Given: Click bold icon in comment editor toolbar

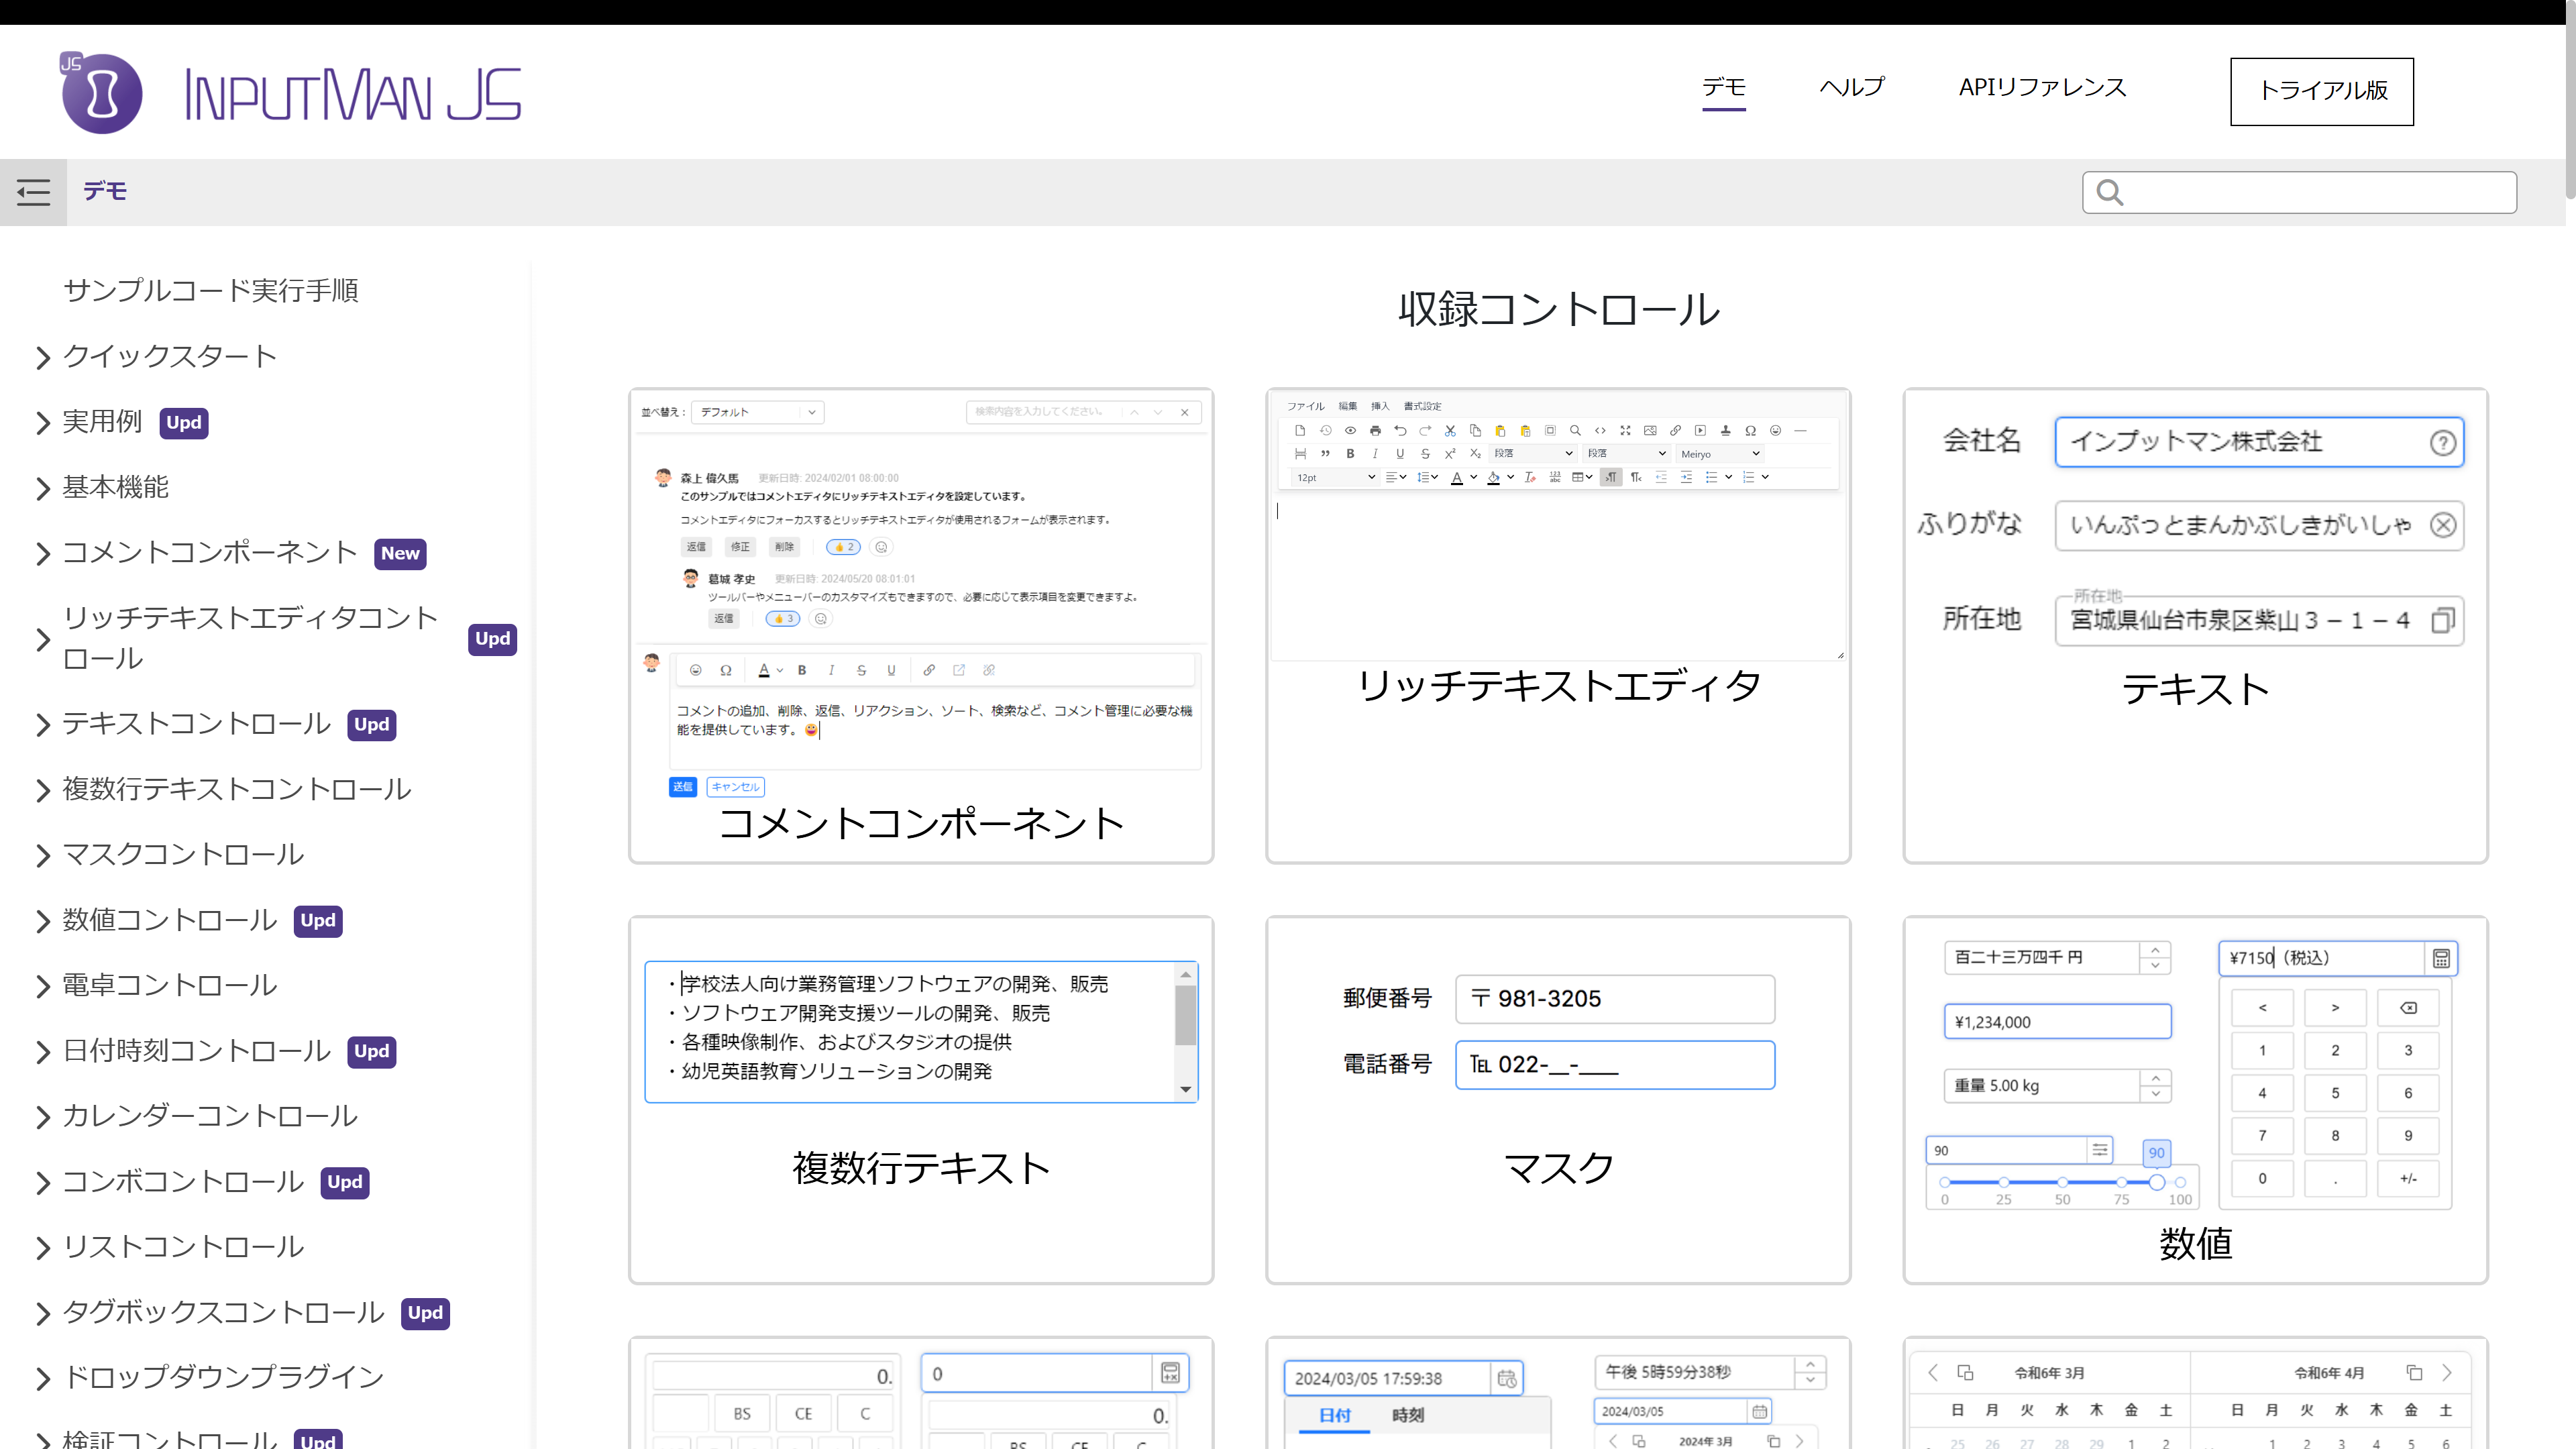Looking at the screenshot, I should (801, 670).
